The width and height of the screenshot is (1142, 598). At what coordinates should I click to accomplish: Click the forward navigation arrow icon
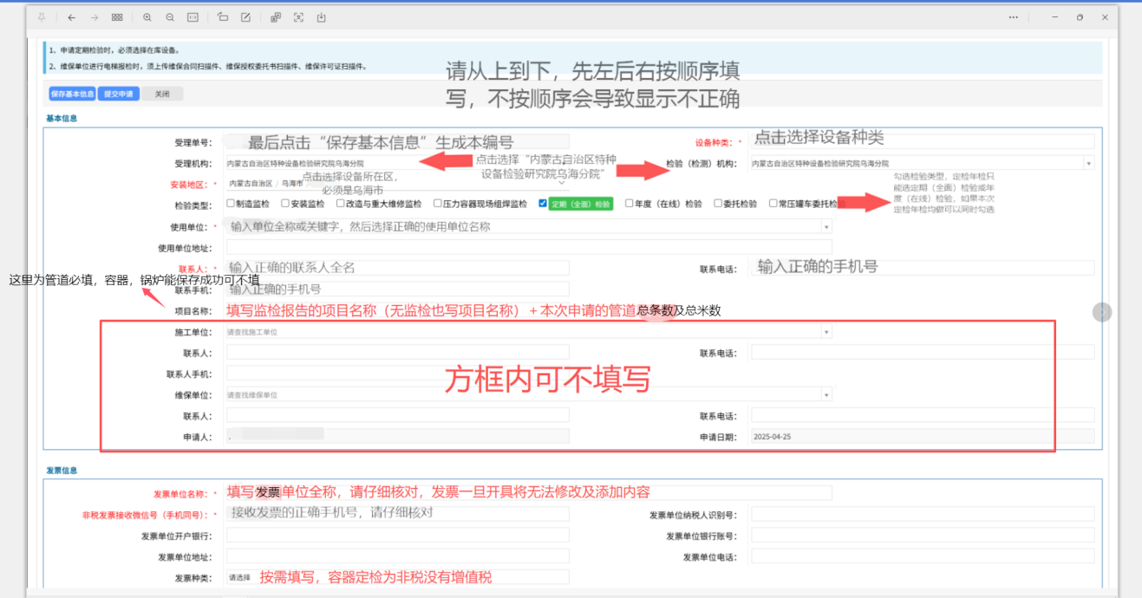95,16
